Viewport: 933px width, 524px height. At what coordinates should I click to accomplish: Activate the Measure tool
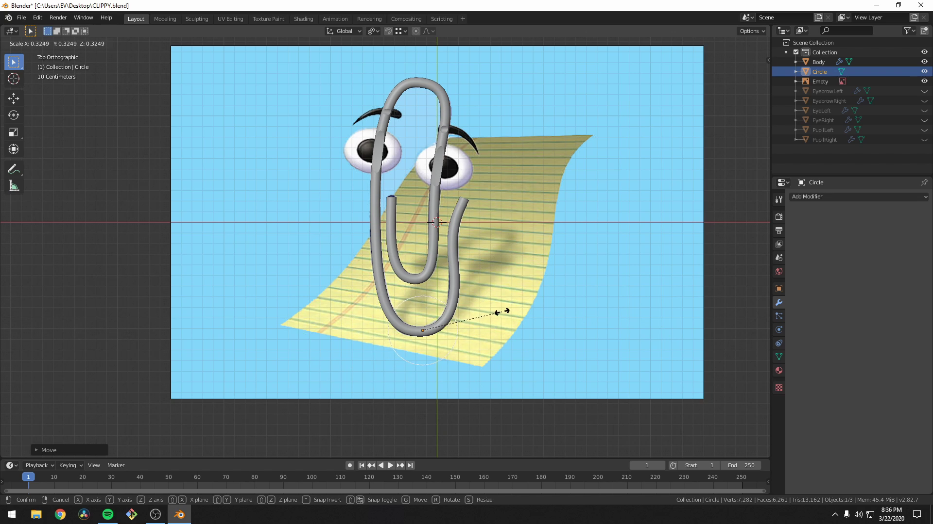(13, 186)
